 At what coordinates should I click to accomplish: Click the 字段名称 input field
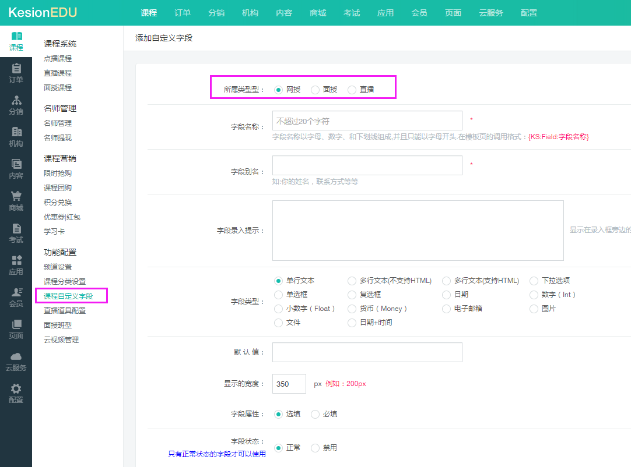(x=367, y=121)
